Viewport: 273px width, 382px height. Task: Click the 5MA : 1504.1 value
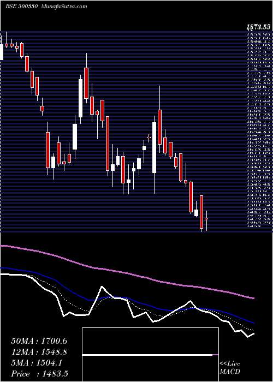point(37,363)
